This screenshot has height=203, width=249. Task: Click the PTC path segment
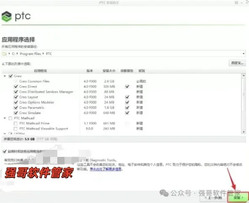[49, 54]
